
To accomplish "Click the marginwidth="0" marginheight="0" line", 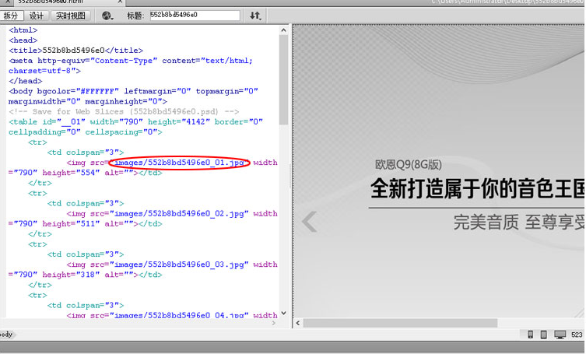I will coord(88,101).
